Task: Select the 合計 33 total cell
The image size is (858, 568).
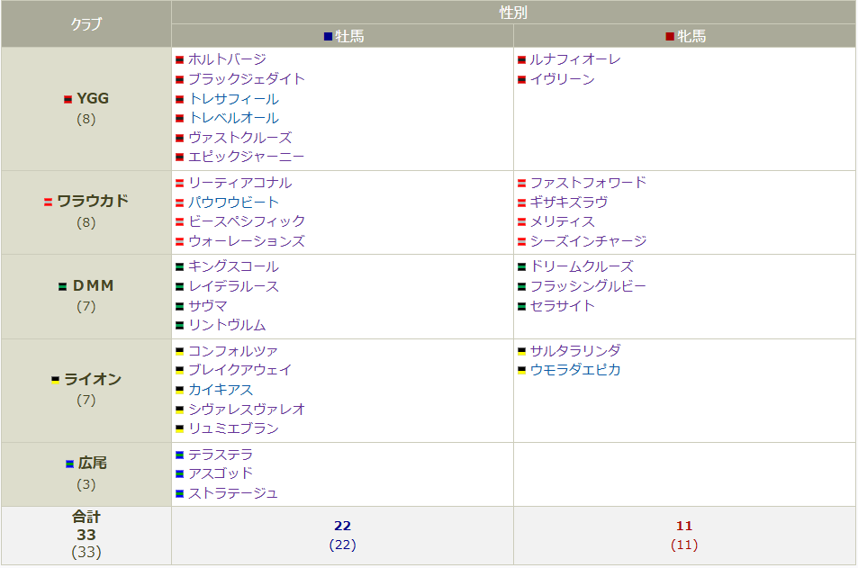Action: click(x=86, y=535)
